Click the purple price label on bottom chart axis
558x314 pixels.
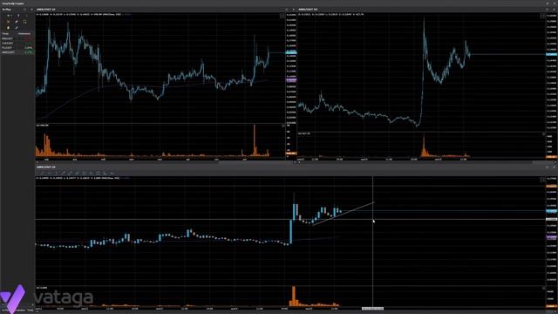pyautogui.click(x=552, y=237)
